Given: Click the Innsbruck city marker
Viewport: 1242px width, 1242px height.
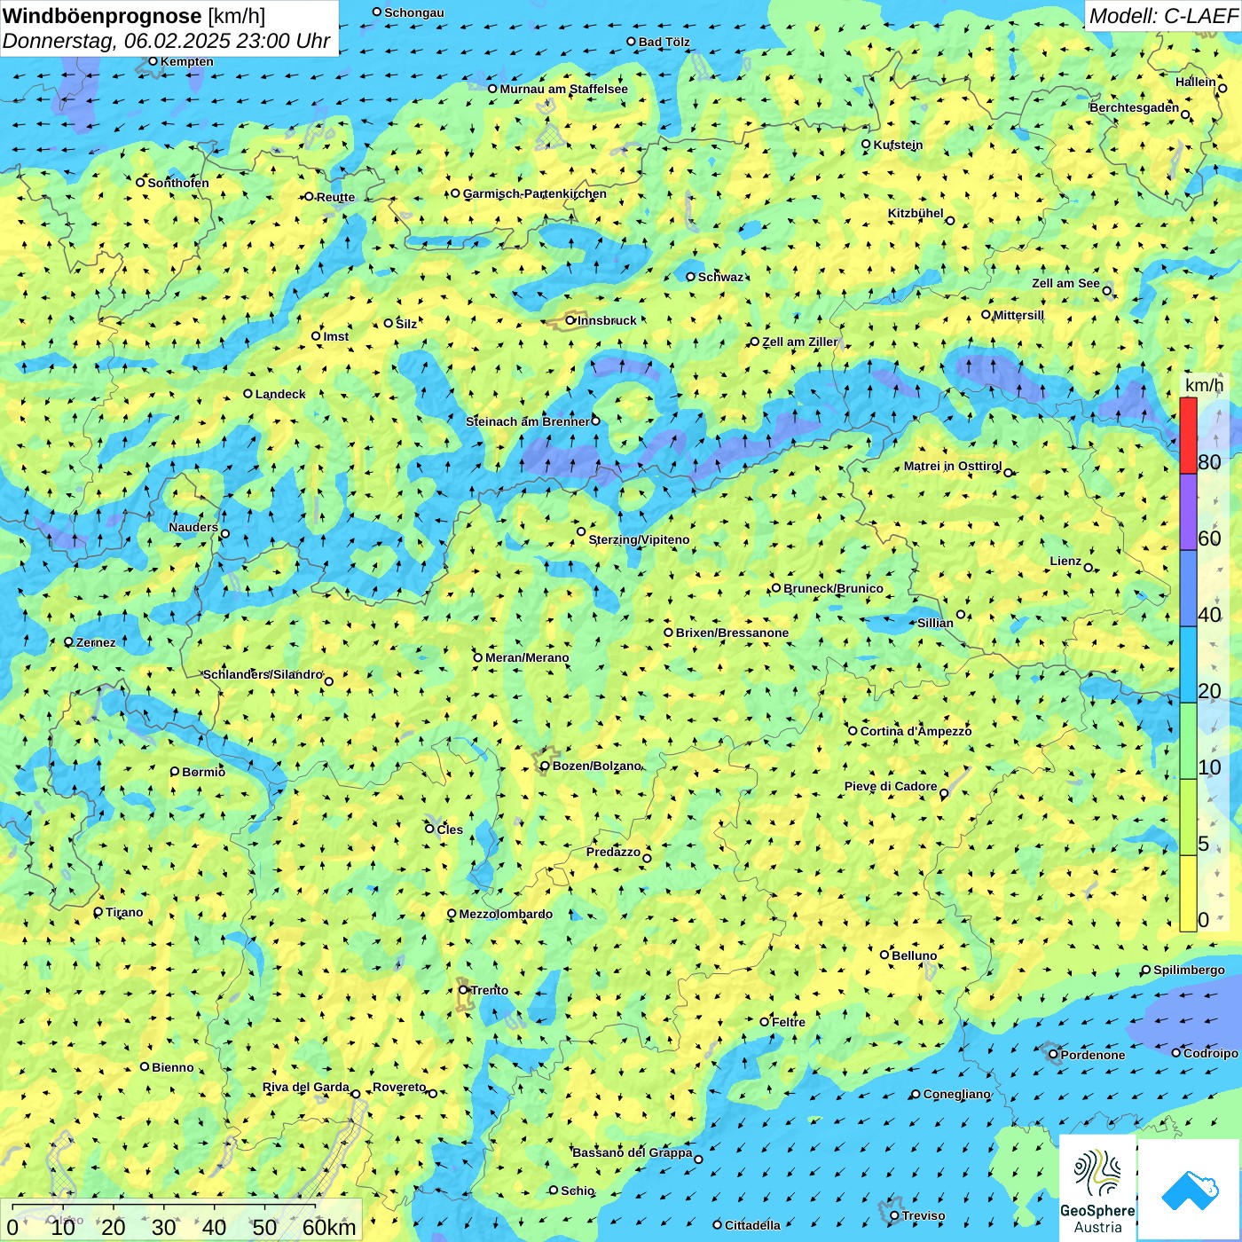Looking at the screenshot, I should point(570,320).
